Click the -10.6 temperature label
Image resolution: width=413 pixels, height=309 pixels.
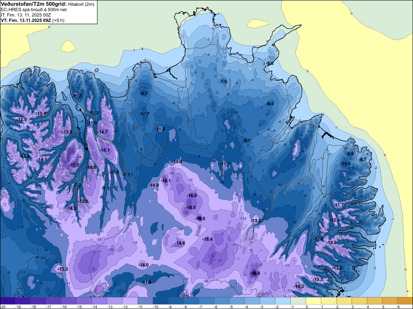pyautogui.click(x=345, y=164)
